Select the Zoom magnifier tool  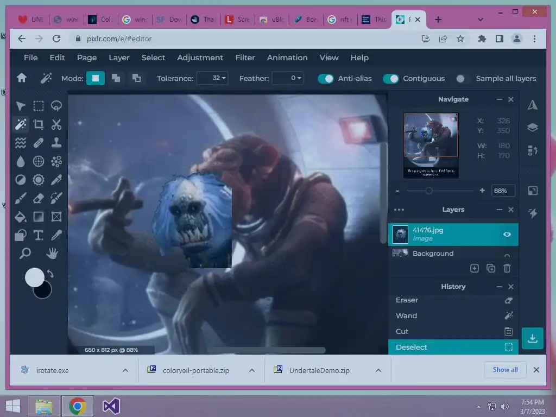pos(25,253)
